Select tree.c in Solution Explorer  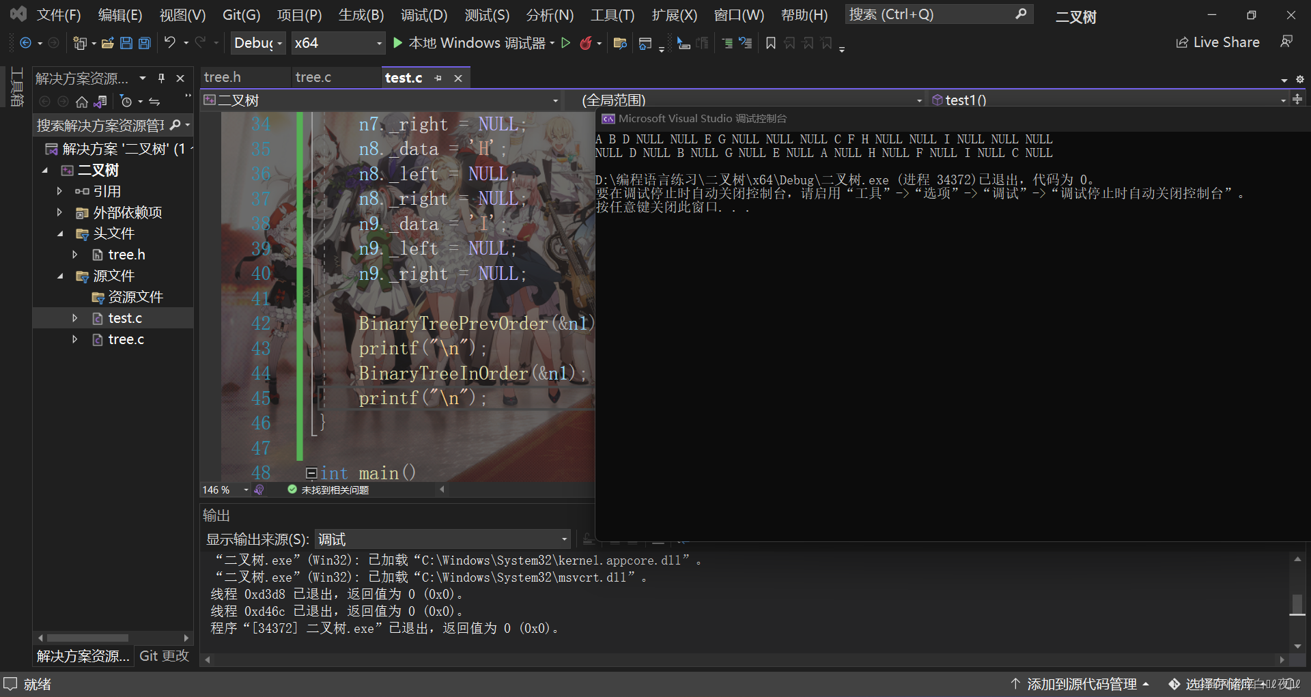(126, 339)
